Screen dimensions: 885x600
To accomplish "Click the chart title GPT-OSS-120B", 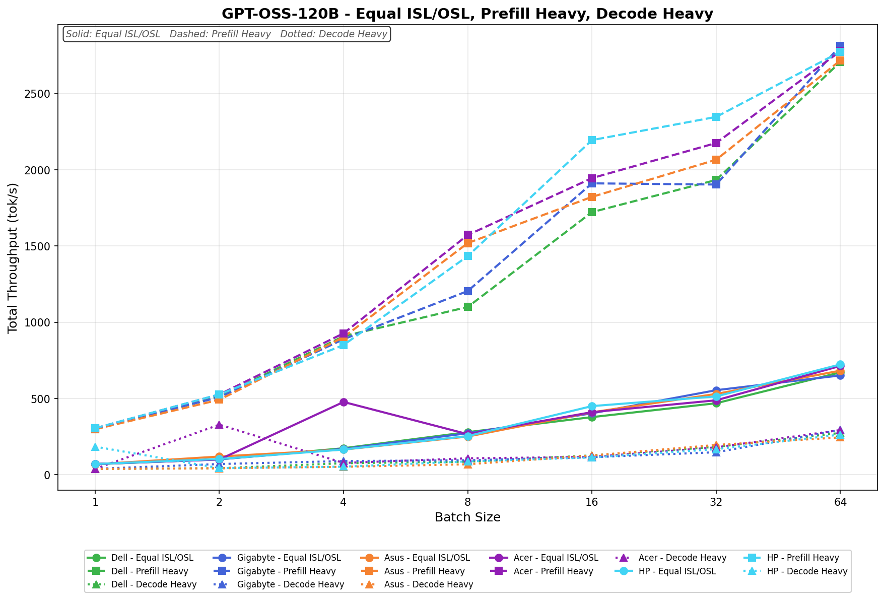I will (x=467, y=14).
